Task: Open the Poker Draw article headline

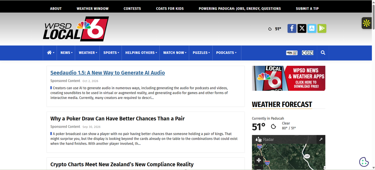Action: 117,119
